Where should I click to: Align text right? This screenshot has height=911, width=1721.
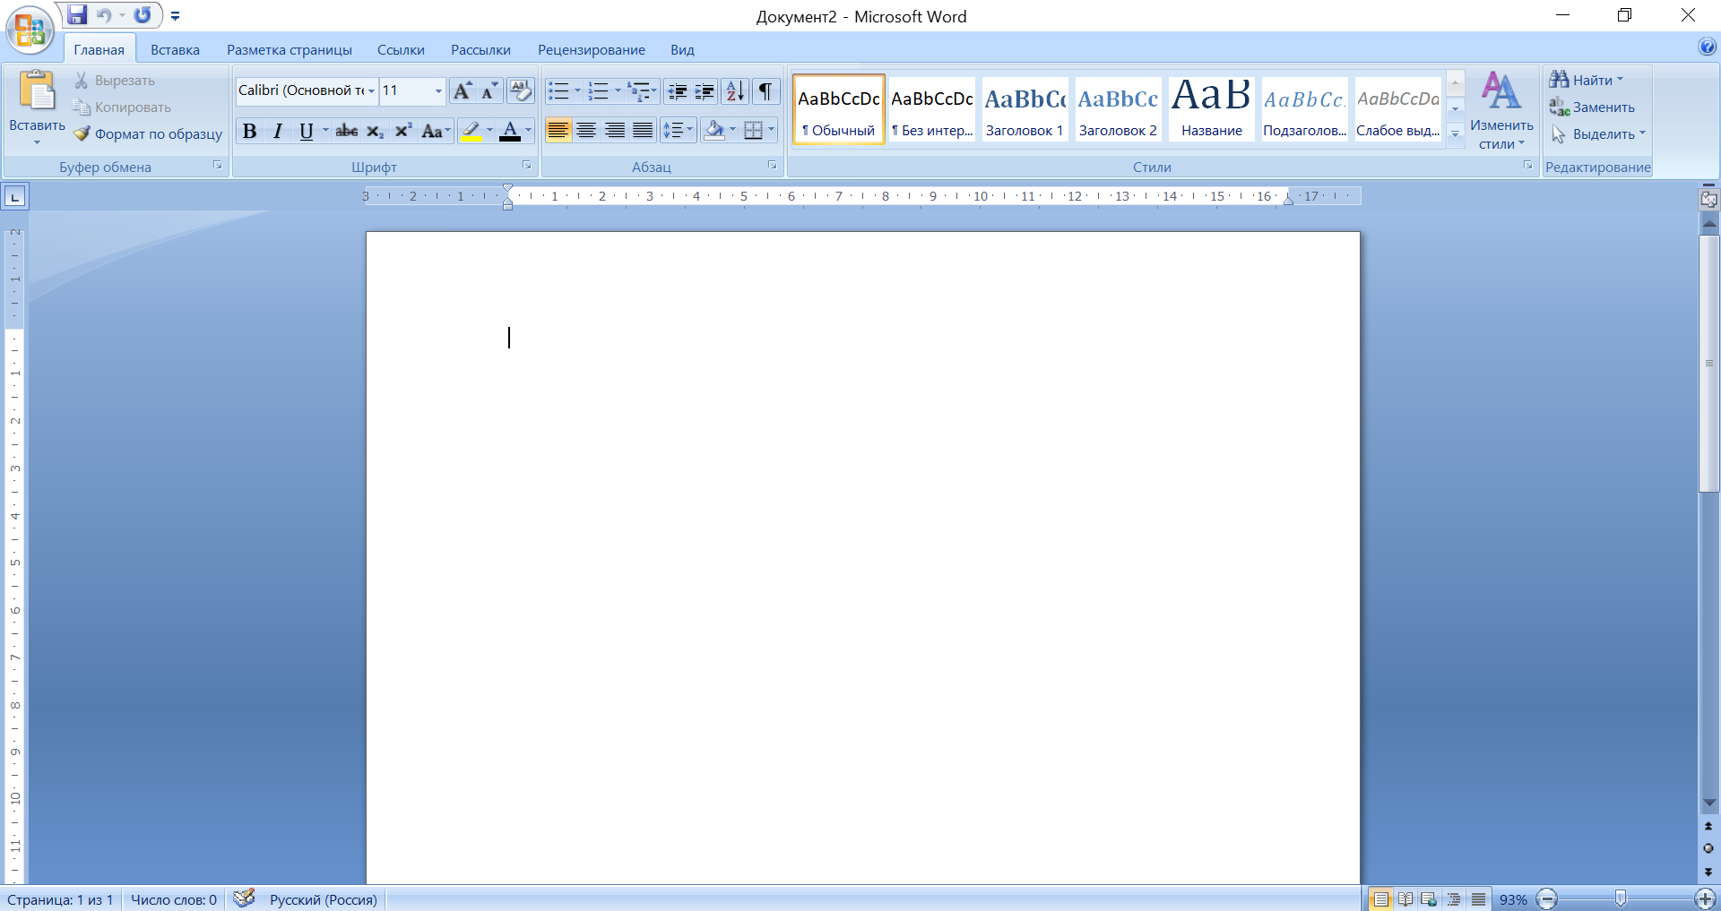[x=615, y=131]
